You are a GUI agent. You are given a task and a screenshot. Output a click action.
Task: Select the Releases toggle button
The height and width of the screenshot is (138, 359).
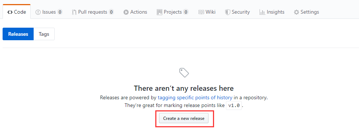[x=18, y=34]
